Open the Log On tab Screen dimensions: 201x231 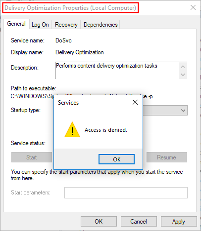point(40,25)
